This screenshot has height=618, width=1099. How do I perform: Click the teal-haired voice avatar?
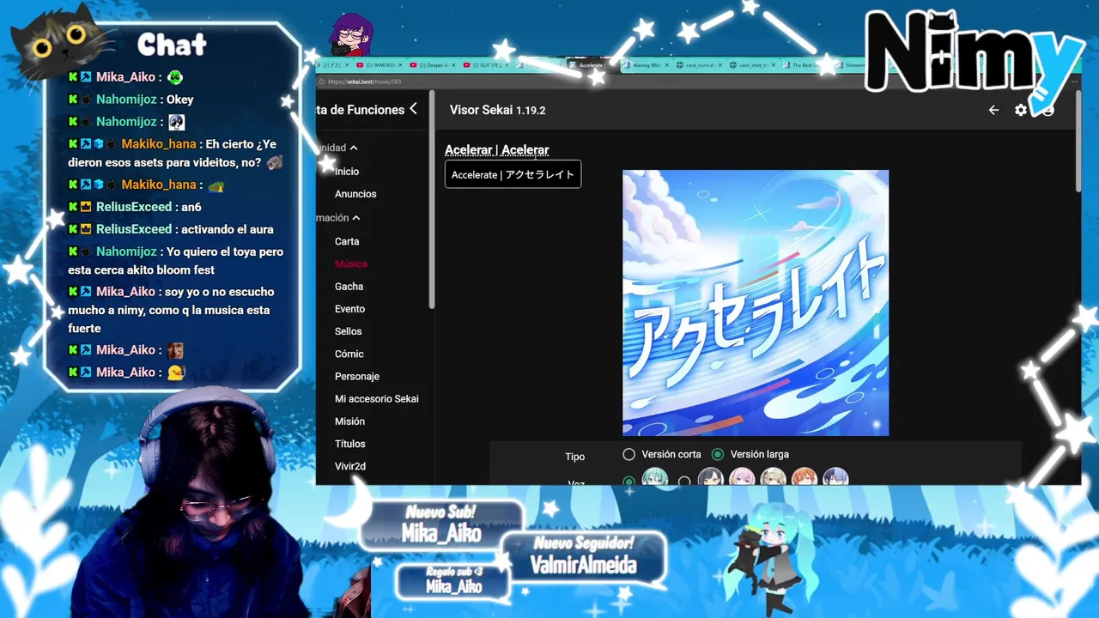(x=655, y=477)
